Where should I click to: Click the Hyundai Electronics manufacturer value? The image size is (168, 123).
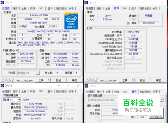tap(36, 111)
